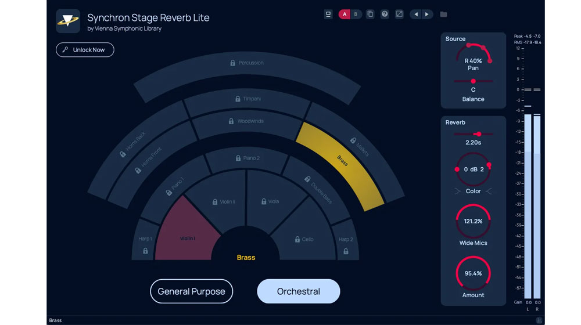Click the Wide Mics knob showing 121.2%

(473, 221)
